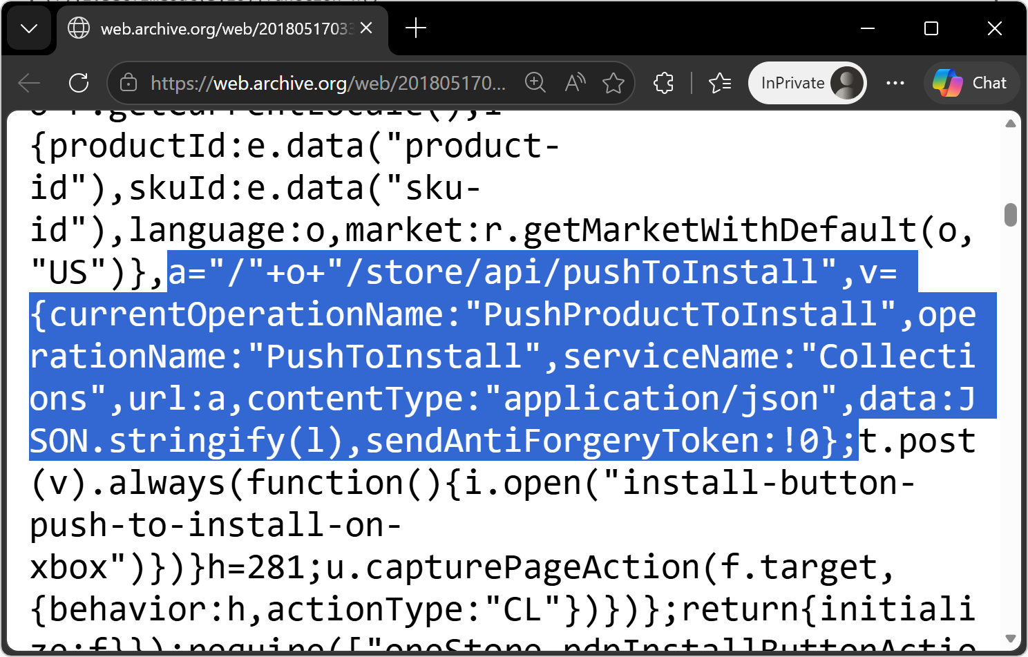The image size is (1028, 657).
Task: Click the word "always" in the code
Action: click(x=168, y=484)
